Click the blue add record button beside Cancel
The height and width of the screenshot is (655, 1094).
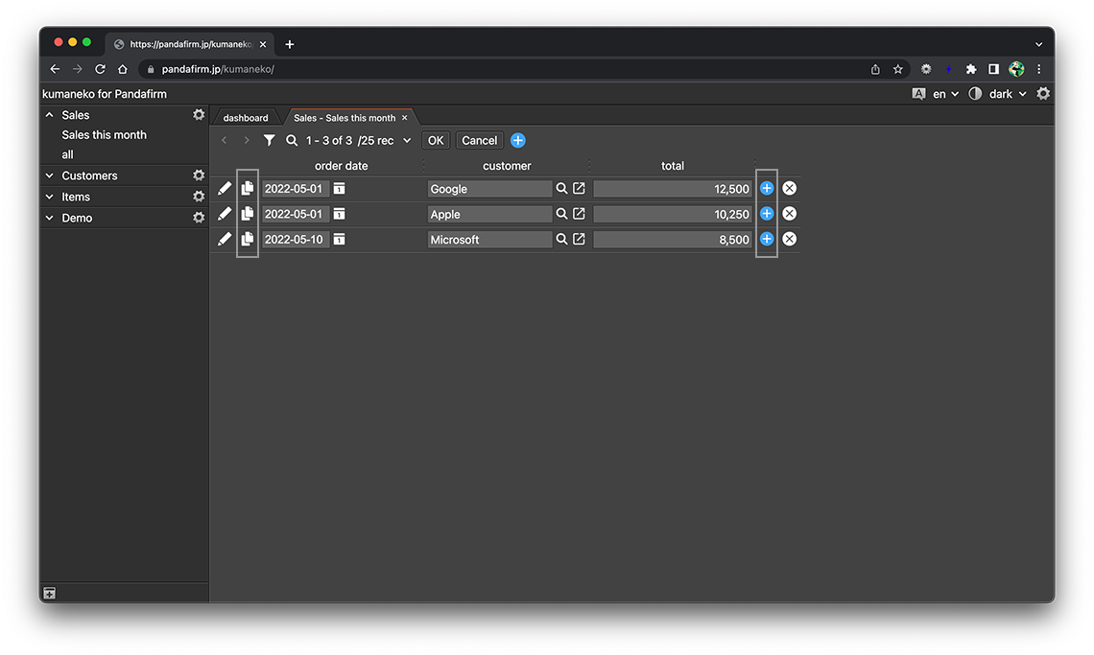pyautogui.click(x=518, y=140)
